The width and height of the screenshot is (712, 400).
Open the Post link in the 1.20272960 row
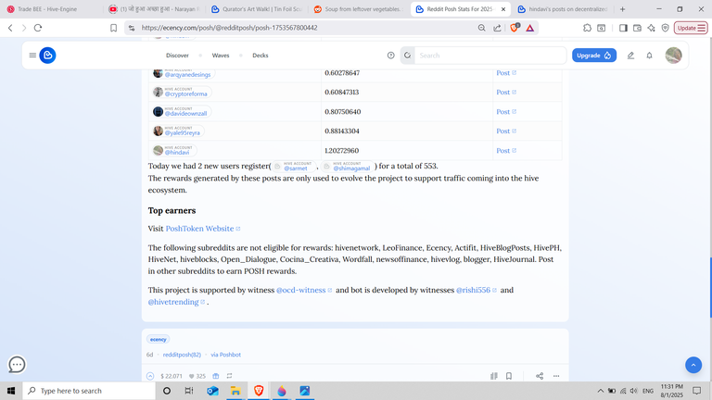506,151
